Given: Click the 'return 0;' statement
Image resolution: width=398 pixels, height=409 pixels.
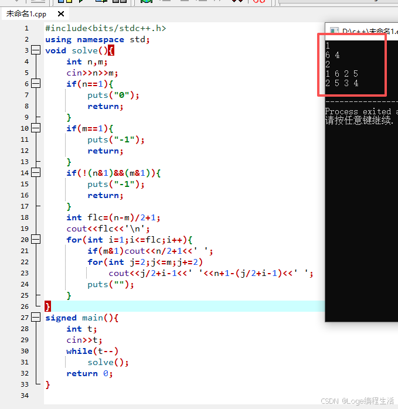Looking at the screenshot, I should click(90, 373).
